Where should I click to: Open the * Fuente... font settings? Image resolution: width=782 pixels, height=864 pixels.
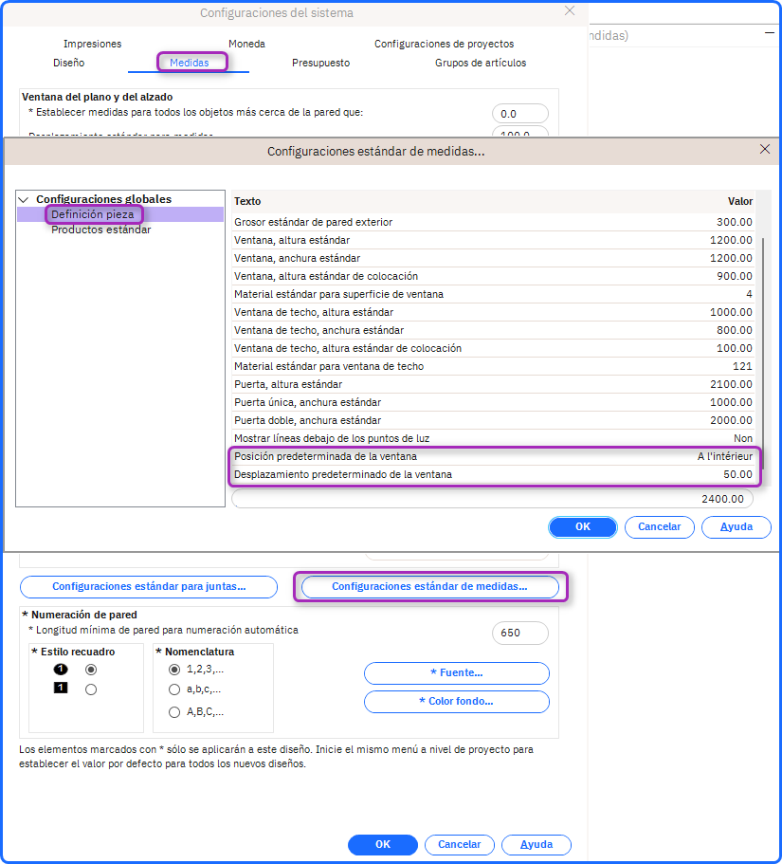point(457,672)
